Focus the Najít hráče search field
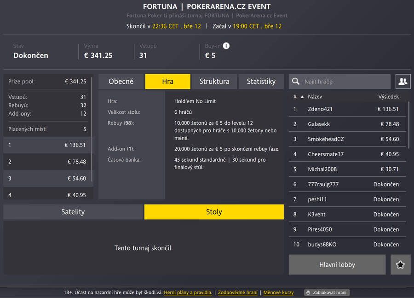The width and height of the screenshot is (414, 298). point(339,82)
